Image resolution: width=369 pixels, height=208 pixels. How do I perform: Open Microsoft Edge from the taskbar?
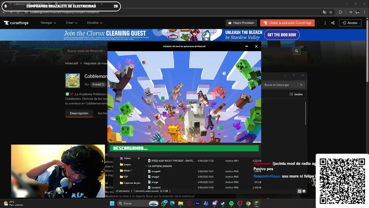tap(172, 203)
